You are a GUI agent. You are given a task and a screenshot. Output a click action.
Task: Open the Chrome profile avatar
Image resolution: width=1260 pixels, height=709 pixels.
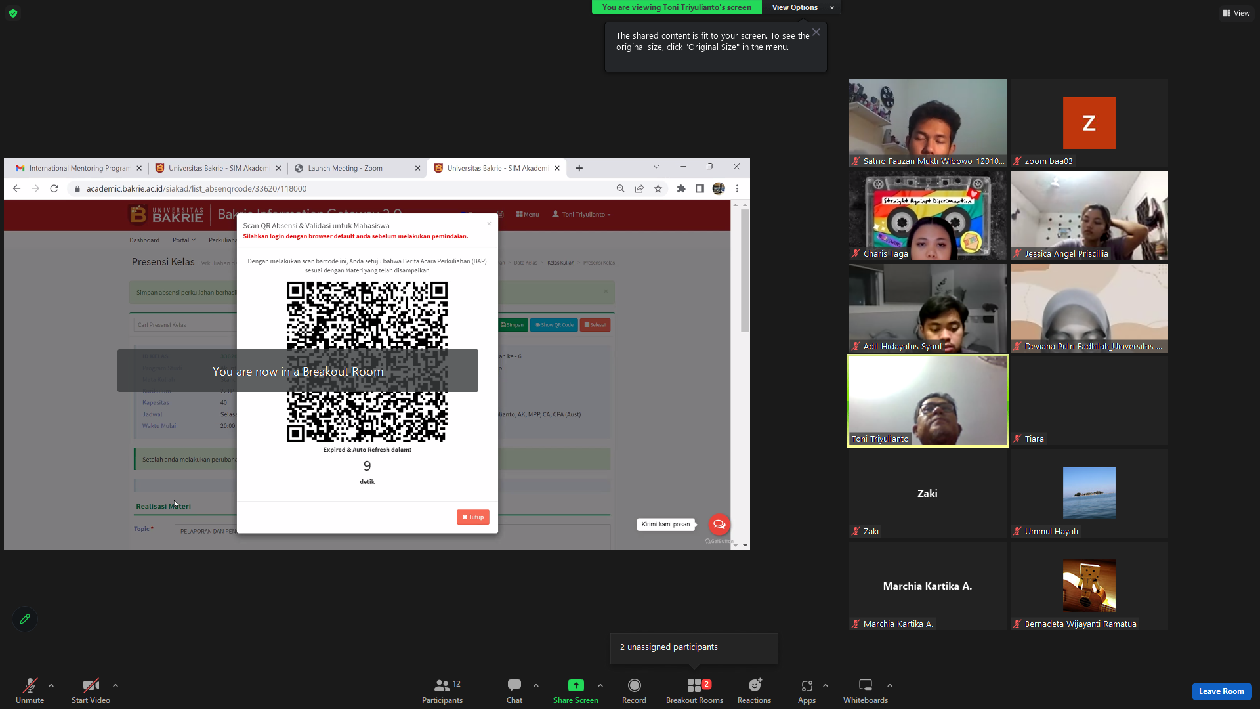point(719,189)
